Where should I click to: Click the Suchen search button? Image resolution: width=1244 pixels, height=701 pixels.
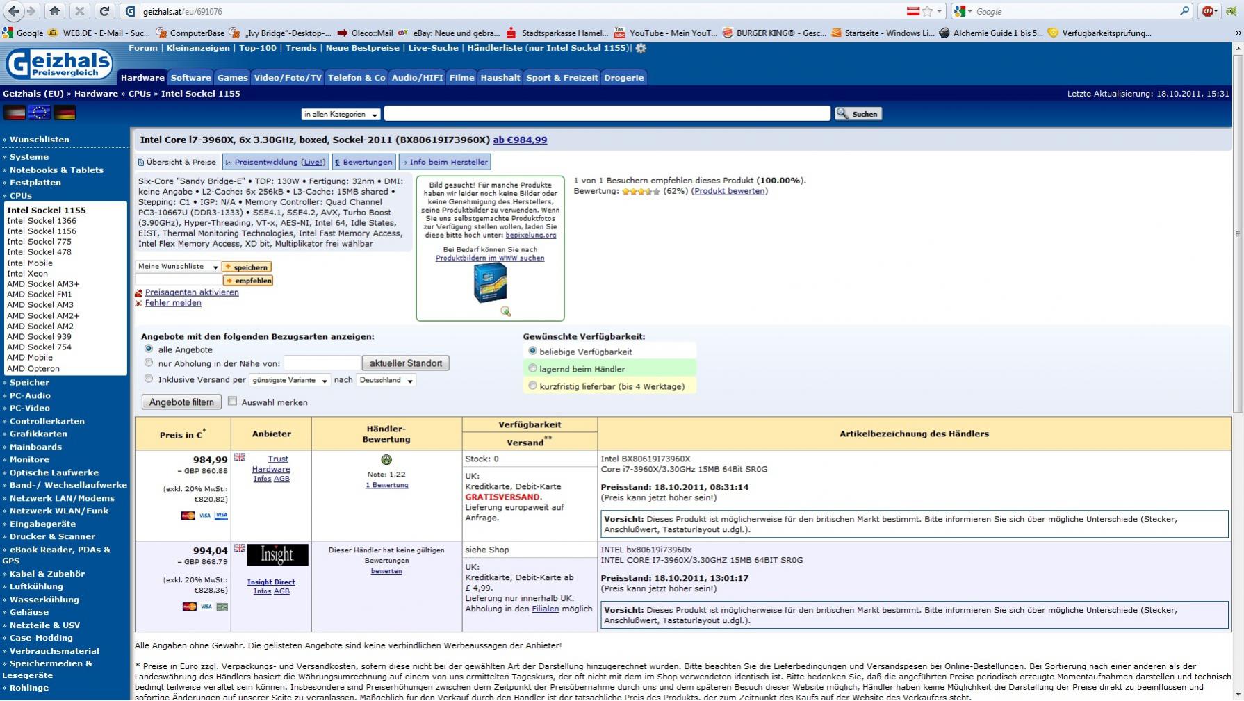pyautogui.click(x=858, y=114)
